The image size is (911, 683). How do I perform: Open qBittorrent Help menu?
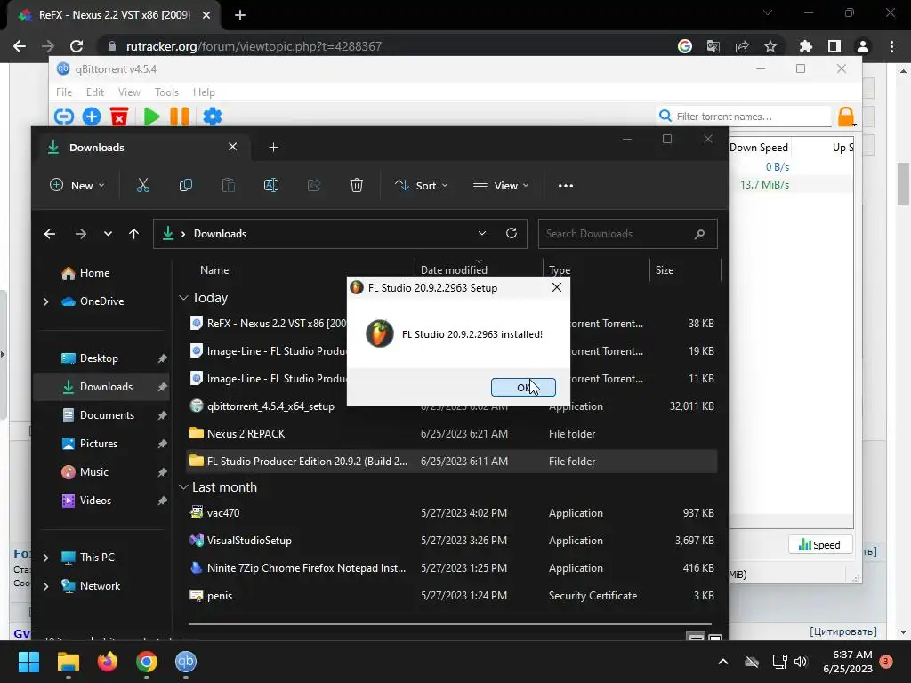(204, 92)
